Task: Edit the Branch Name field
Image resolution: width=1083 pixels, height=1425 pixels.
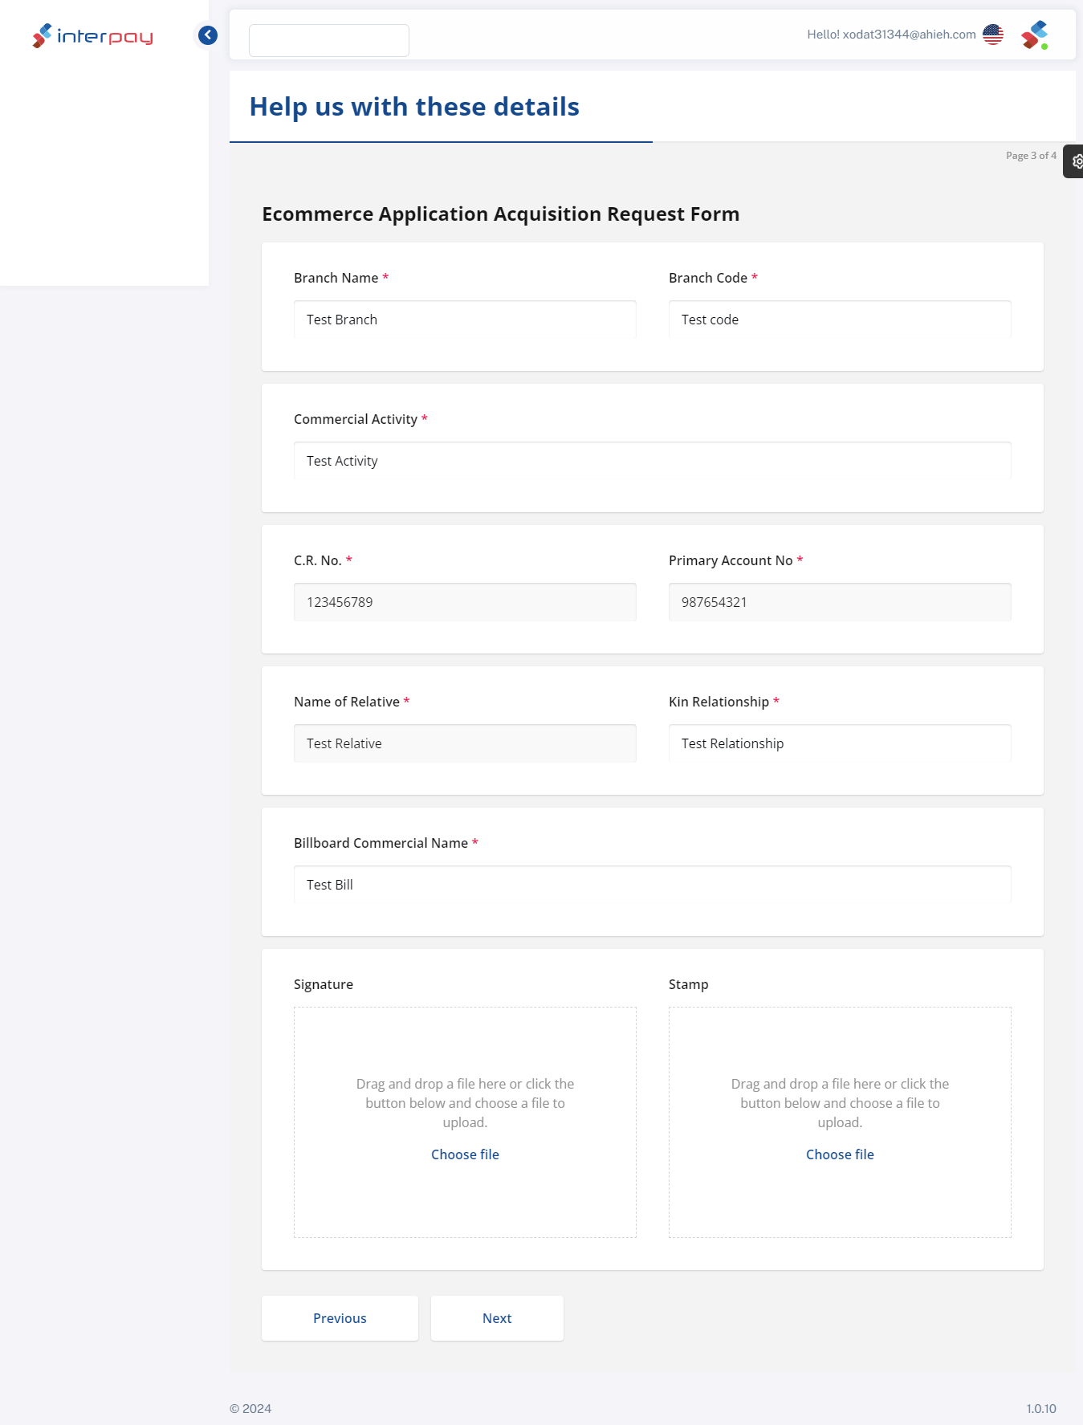Action: tap(465, 320)
